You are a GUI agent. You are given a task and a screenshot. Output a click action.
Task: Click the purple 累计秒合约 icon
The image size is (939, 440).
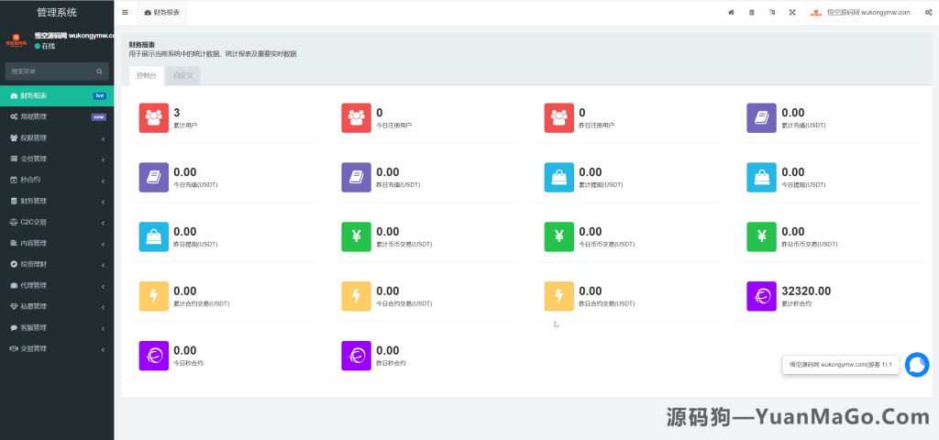pos(761,296)
